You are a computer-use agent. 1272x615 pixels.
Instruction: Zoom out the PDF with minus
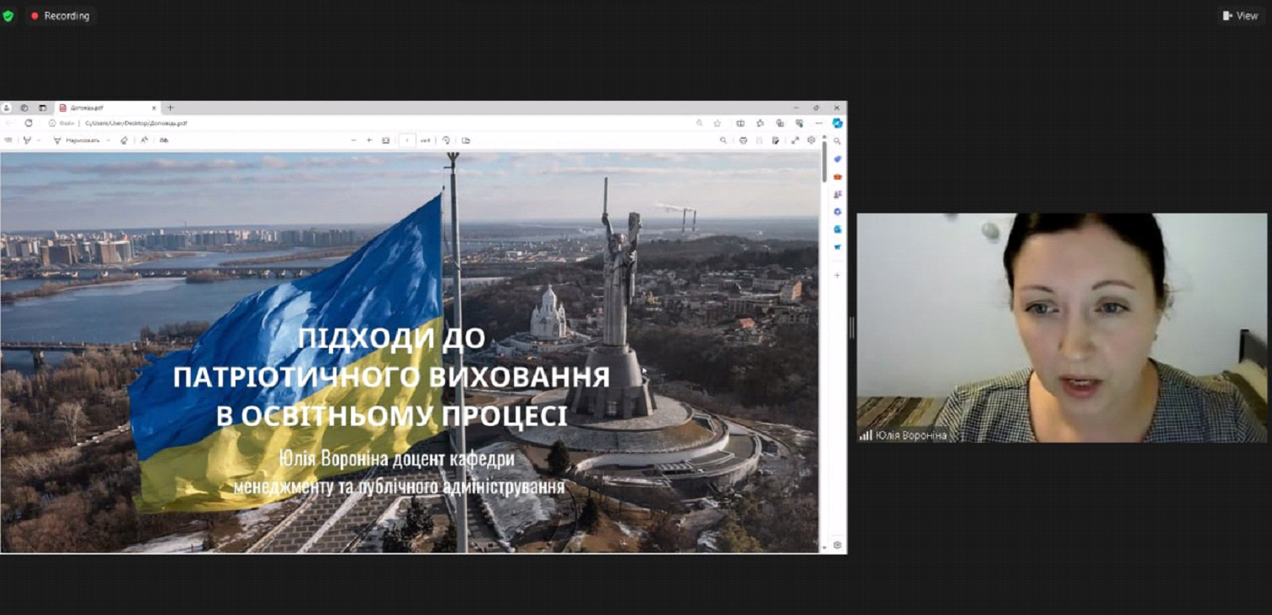click(353, 140)
